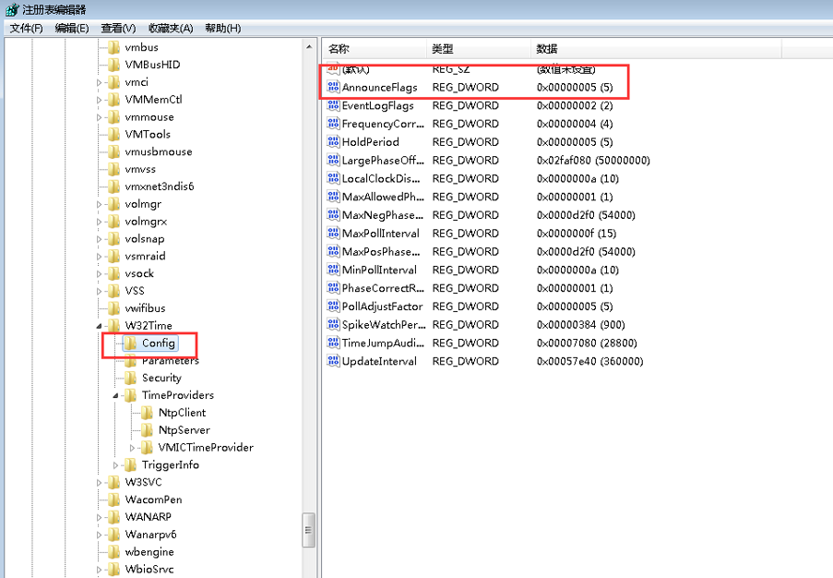Open the 收藏夹(A) menu
The image size is (833, 578).
[x=171, y=28]
